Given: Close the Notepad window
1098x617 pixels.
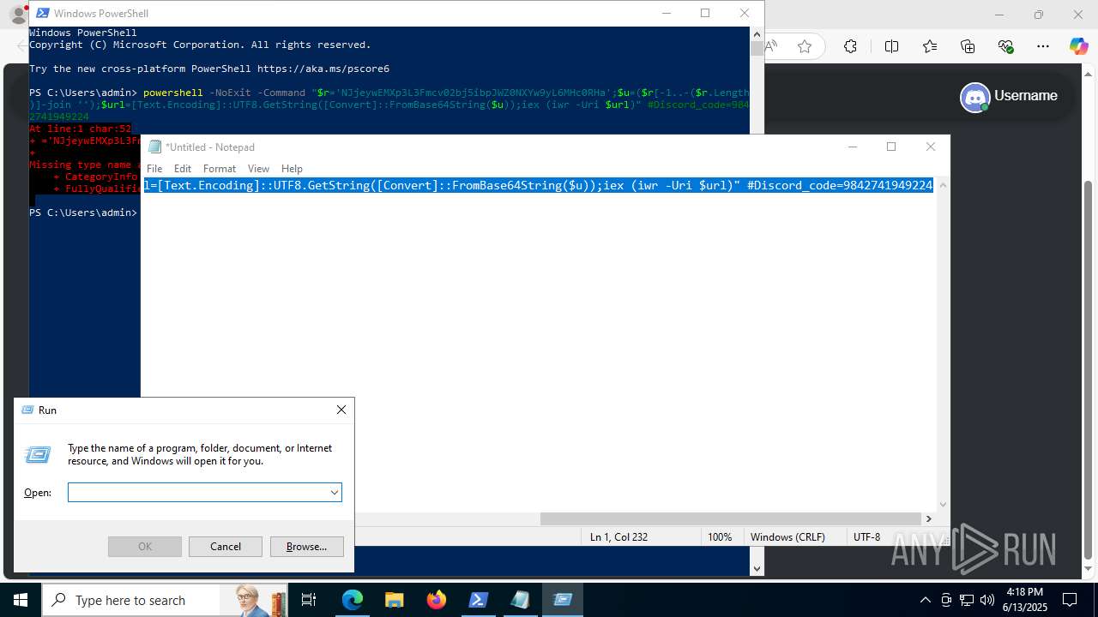Looking at the screenshot, I should coord(931,147).
